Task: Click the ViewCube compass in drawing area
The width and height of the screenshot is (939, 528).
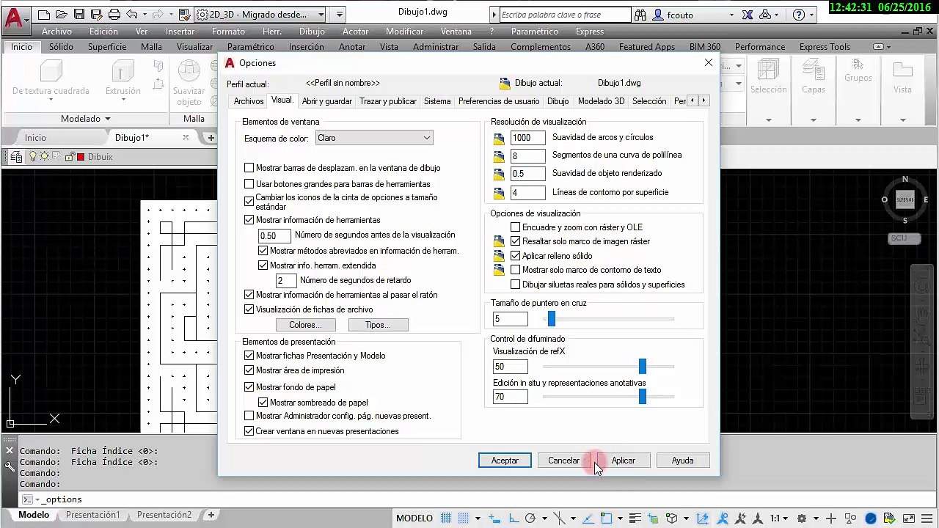Action: tap(905, 199)
